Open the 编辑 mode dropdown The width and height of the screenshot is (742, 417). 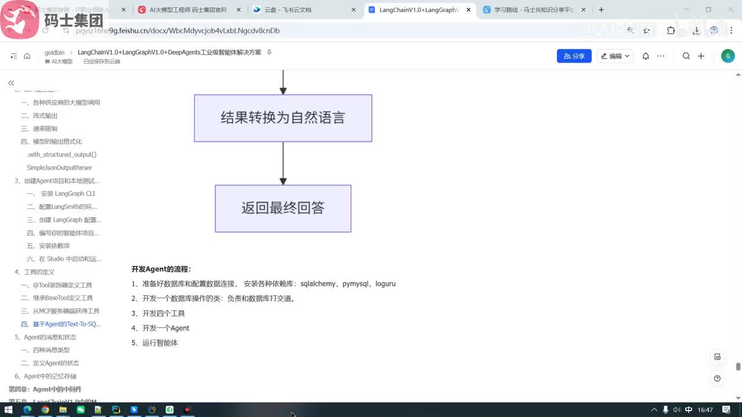point(615,56)
